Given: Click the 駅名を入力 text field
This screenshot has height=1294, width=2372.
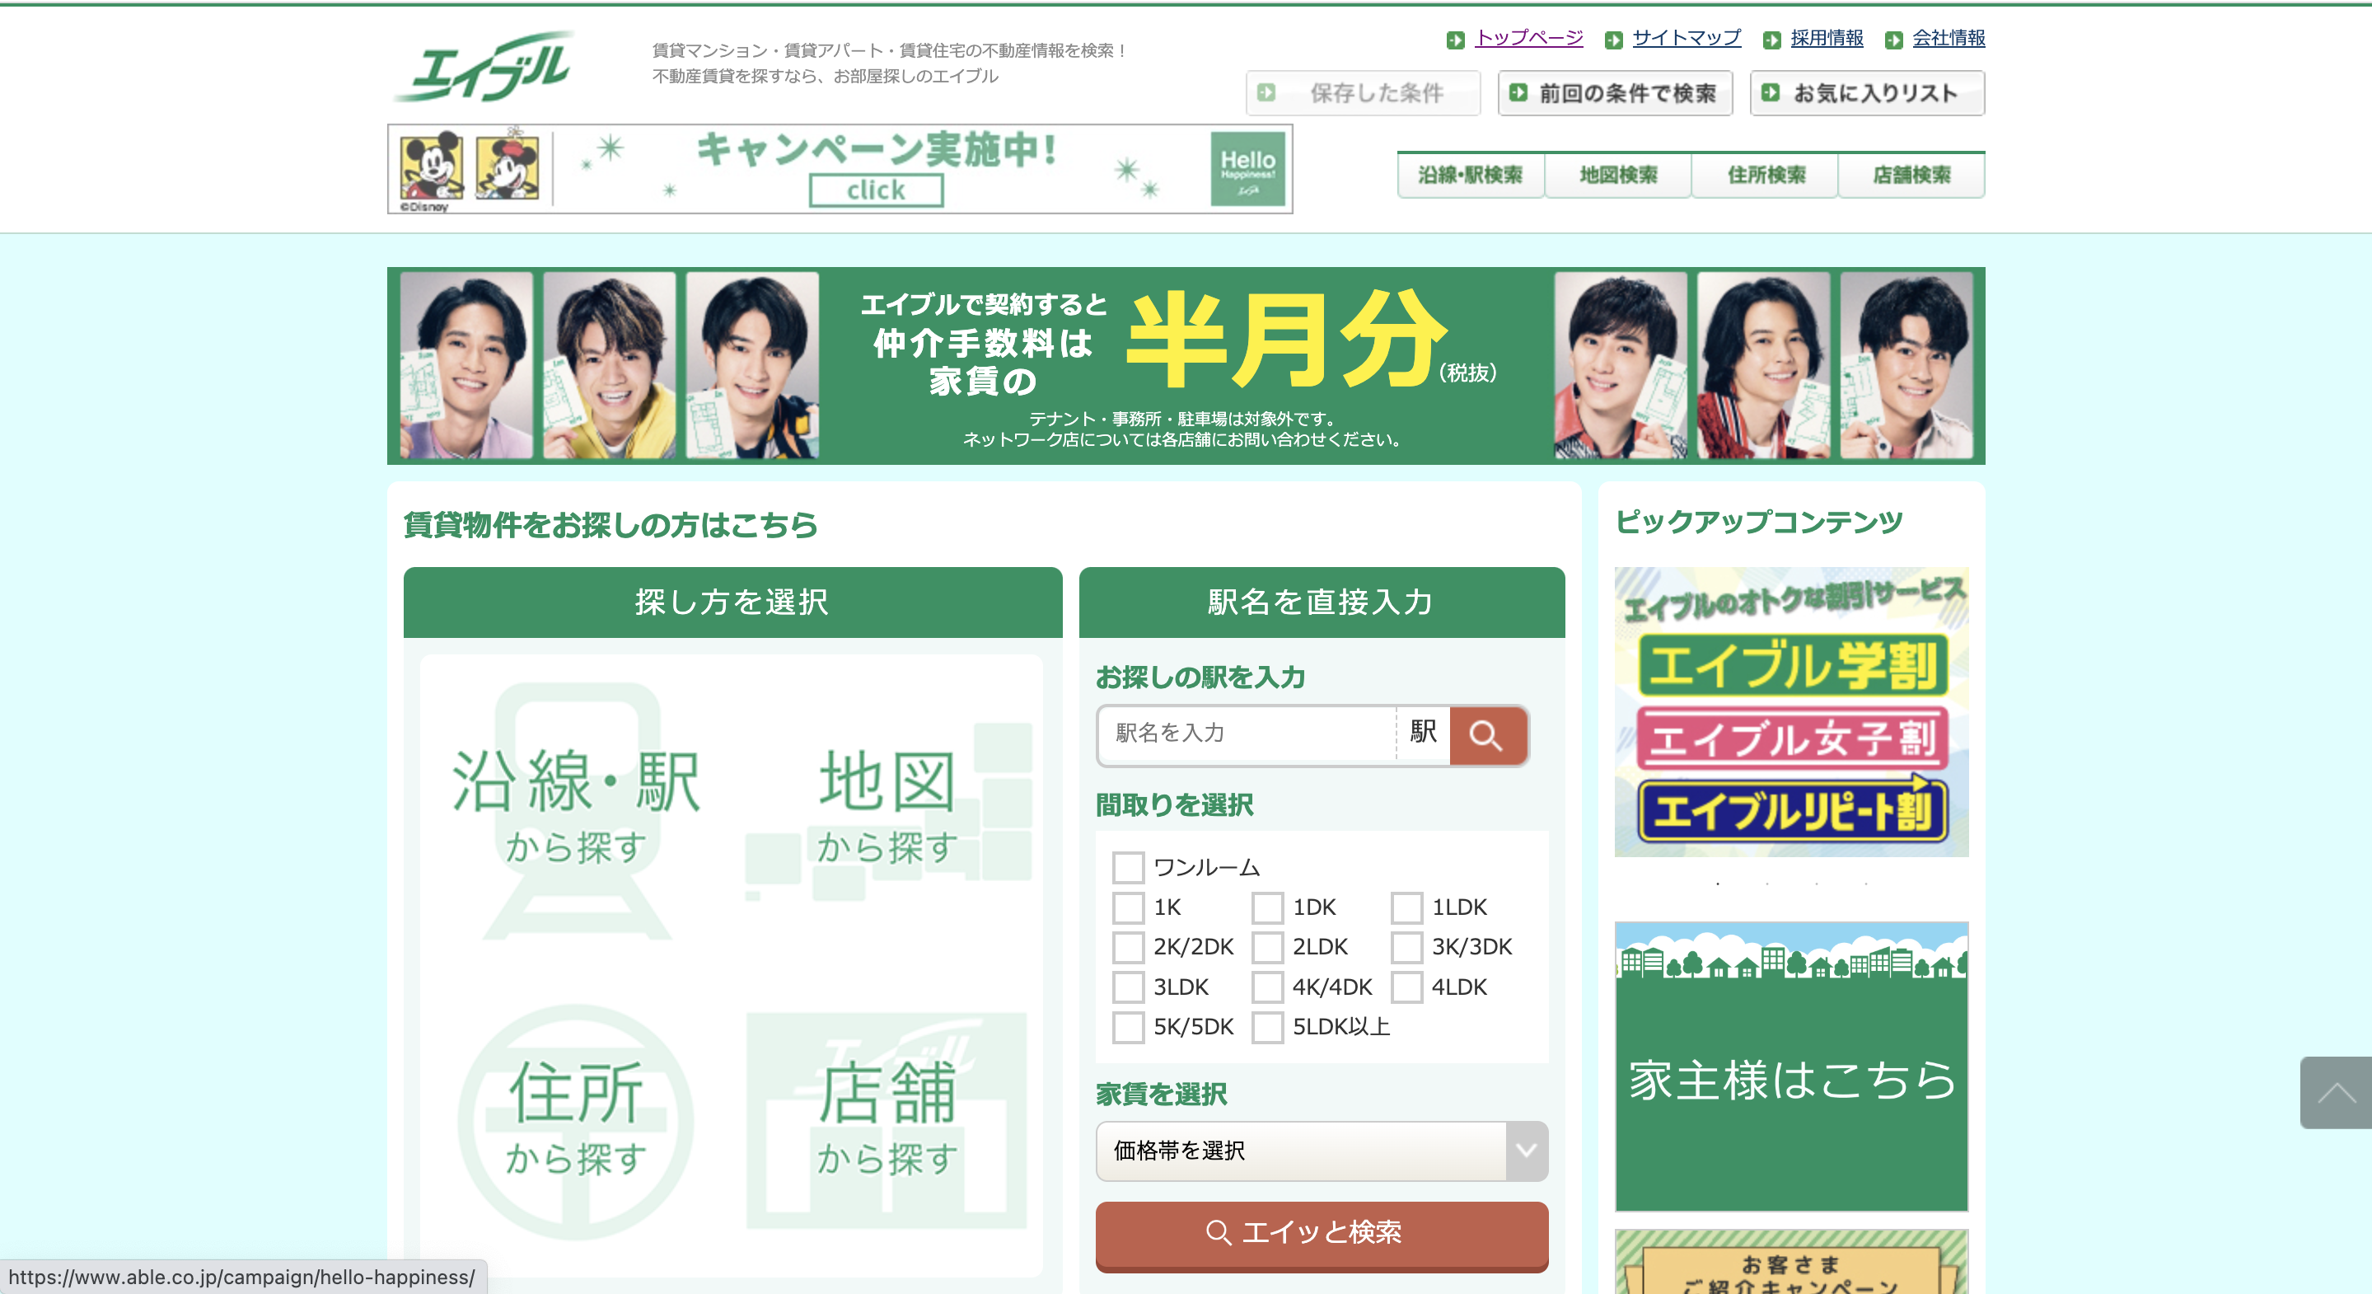Looking at the screenshot, I should (x=1247, y=734).
